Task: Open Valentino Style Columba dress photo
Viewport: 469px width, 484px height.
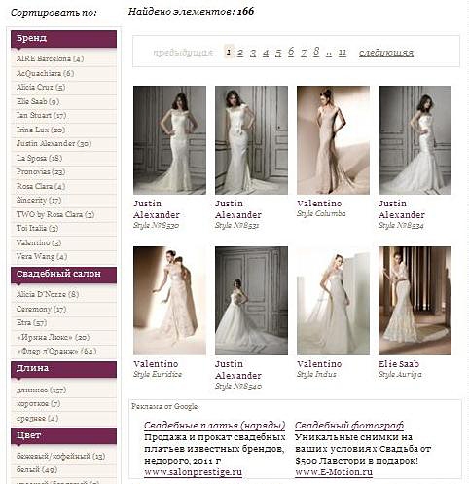Action: (x=333, y=140)
